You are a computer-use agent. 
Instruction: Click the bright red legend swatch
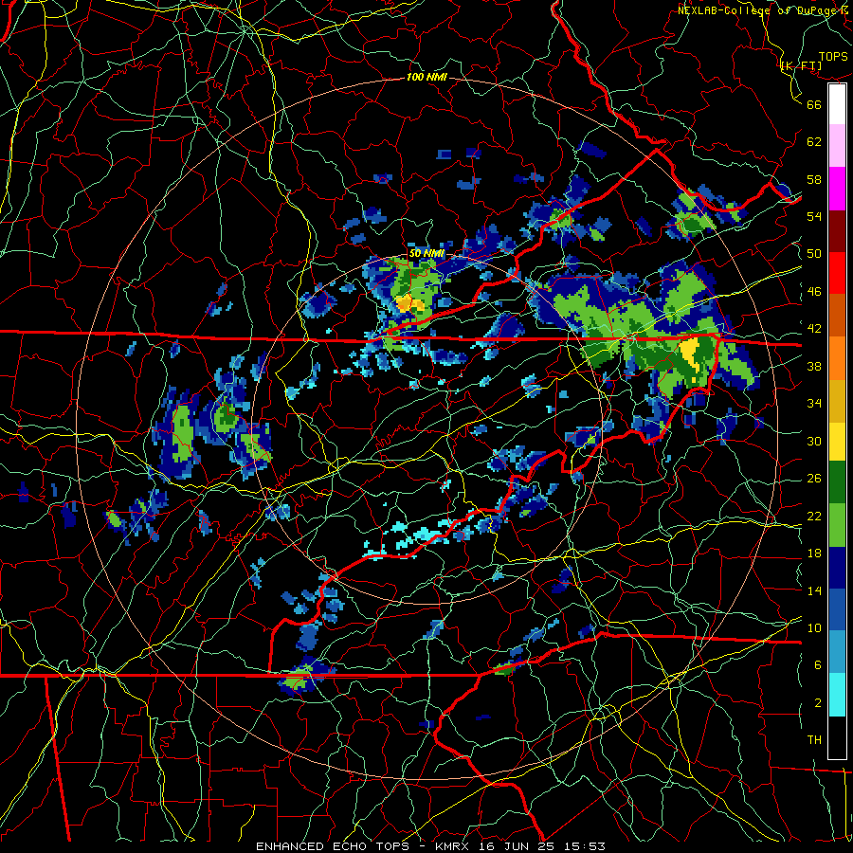837,273
